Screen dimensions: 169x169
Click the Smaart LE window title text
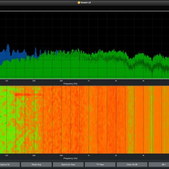point(86,3)
